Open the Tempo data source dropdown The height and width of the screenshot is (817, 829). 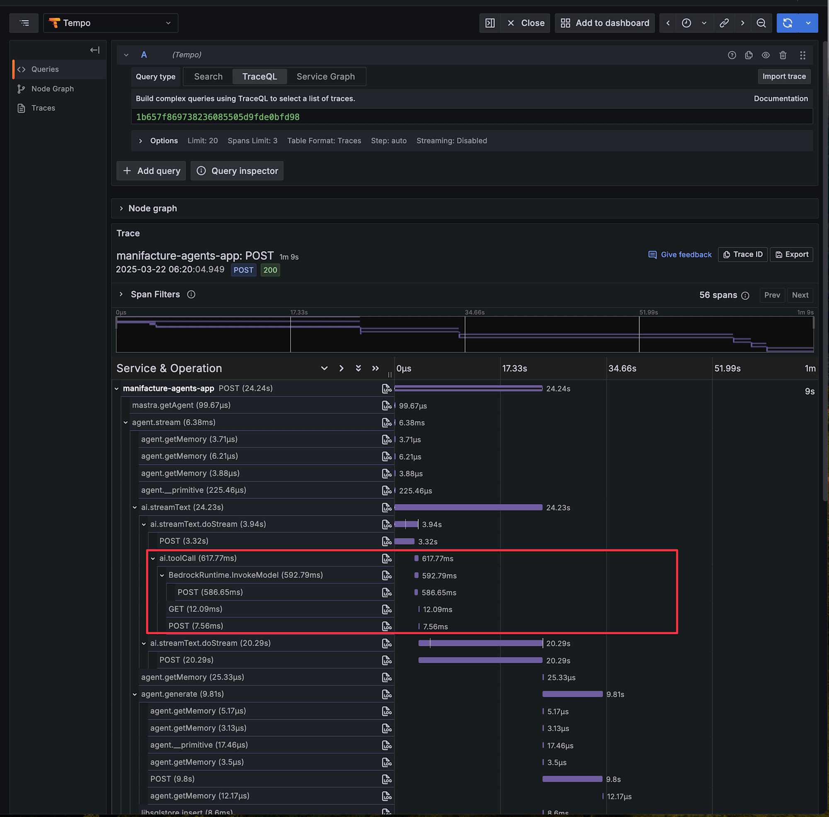click(x=111, y=23)
